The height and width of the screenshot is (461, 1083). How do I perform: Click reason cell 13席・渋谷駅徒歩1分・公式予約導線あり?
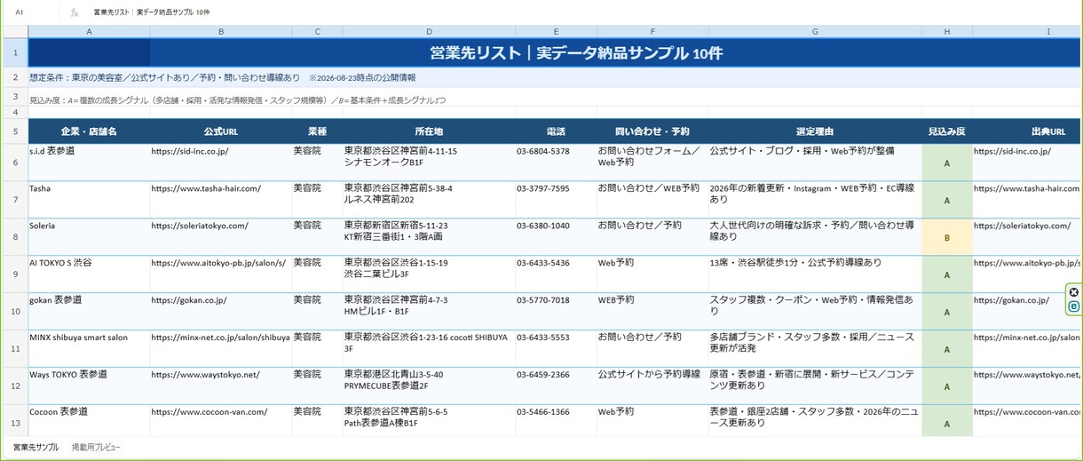click(x=815, y=274)
